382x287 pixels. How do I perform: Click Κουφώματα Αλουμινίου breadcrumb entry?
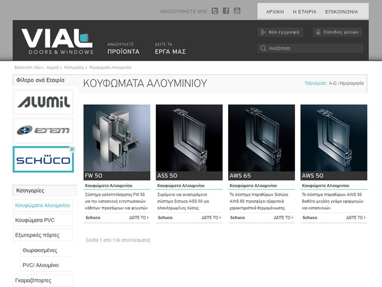110,67
